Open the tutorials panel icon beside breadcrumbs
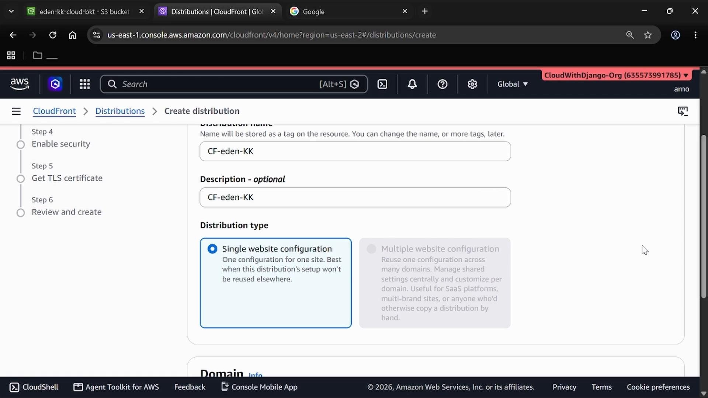708x398 pixels. pos(683,111)
